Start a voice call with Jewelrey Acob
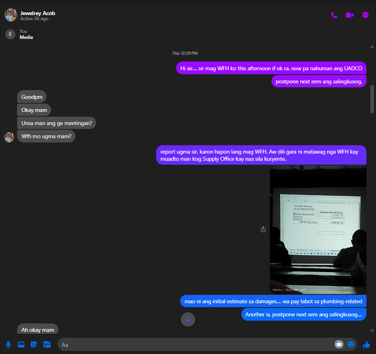 click(334, 15)
